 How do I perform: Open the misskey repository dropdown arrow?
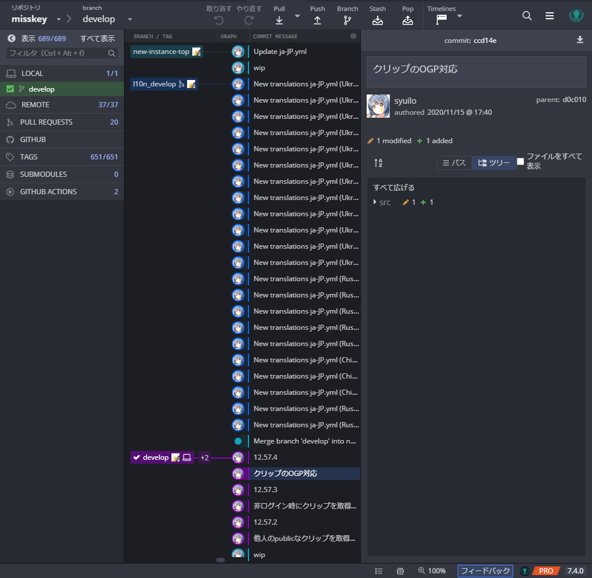[x=59, y=19]
